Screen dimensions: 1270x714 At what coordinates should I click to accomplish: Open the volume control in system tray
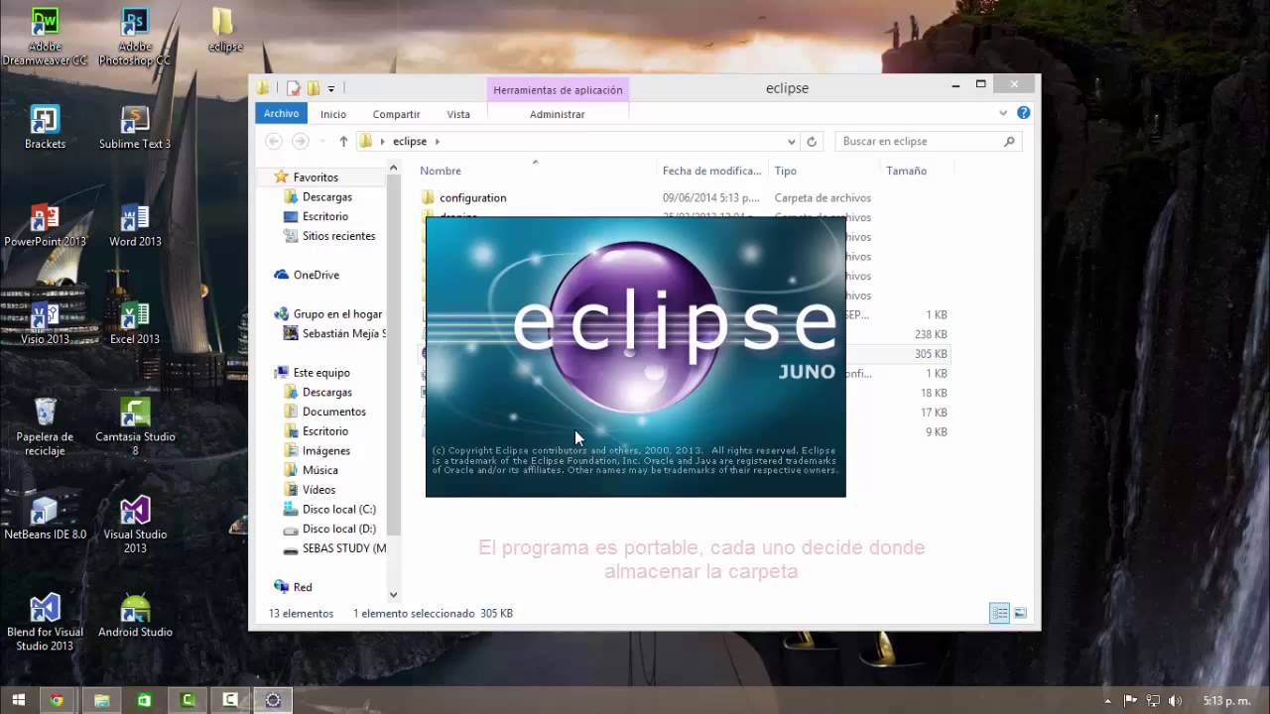(x=1176, y=701)
